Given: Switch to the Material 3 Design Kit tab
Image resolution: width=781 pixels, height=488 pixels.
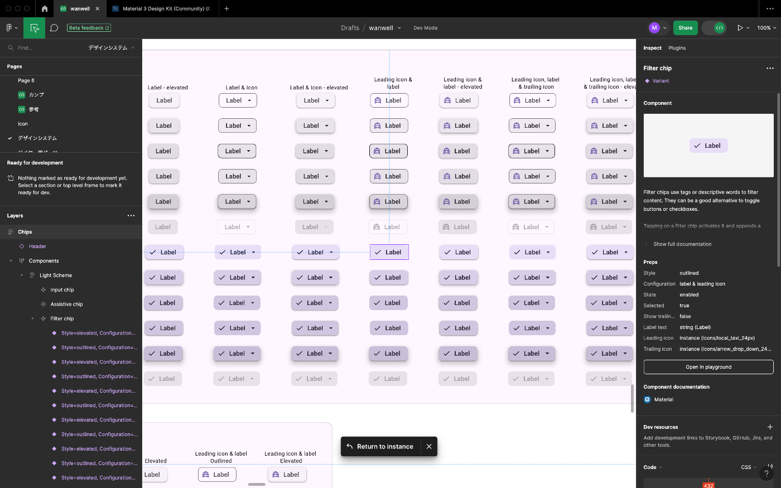Looking at the screenshot, I should [161, 8].
